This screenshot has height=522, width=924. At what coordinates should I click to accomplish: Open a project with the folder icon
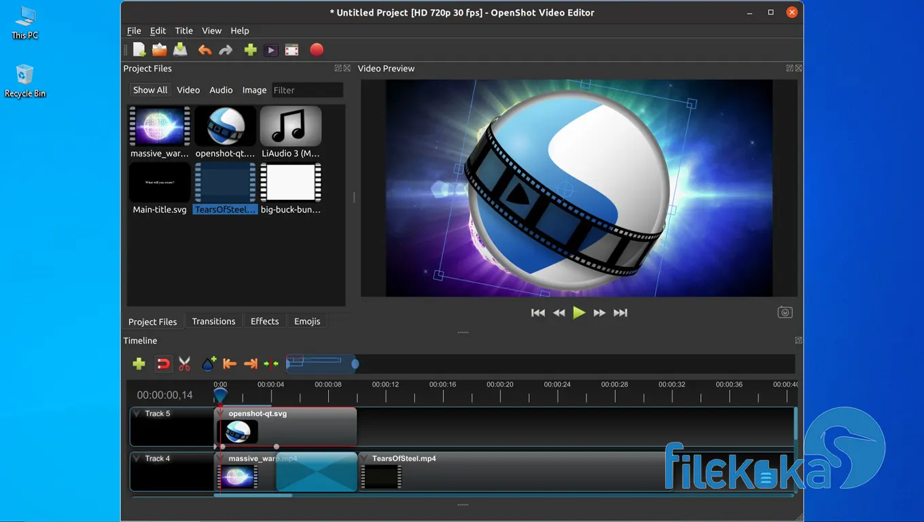(x=160, y=50)
